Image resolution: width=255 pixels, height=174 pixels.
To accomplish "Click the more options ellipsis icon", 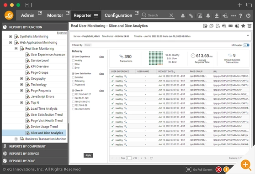I will (234, 15).
